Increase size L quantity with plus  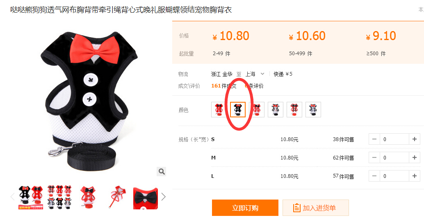click(x=414, y=176)
